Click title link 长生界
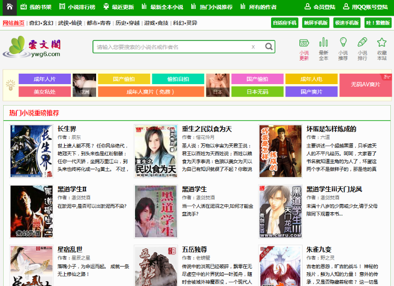The width and height of the screenshot is (394, 286). click(x=67, y=129)
